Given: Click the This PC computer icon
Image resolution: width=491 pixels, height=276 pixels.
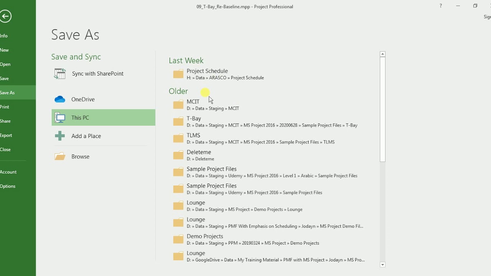Looking at the screenshot, I should (60, 118).
